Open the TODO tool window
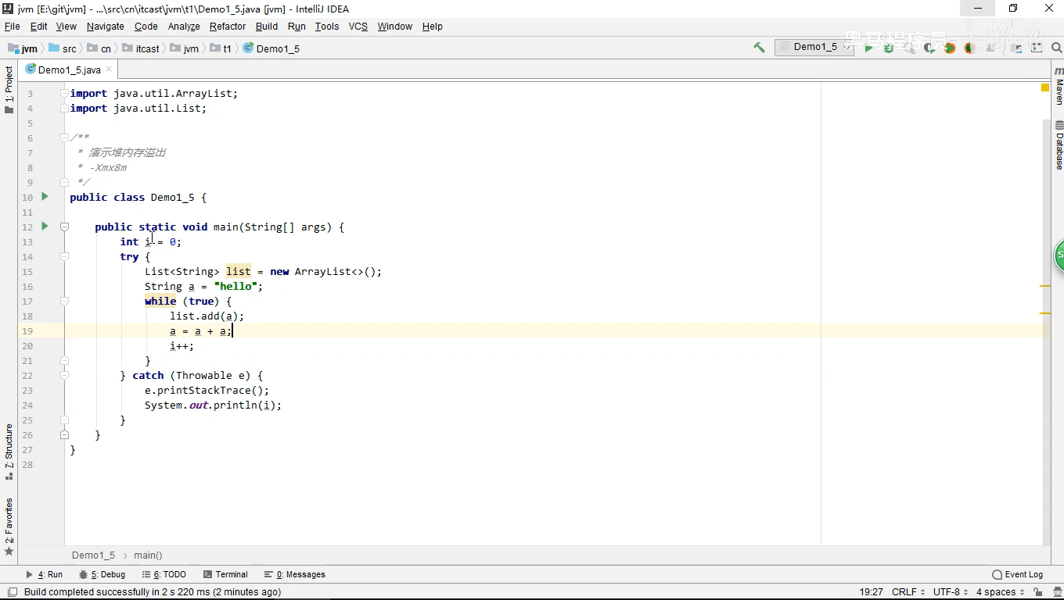 [x=164, y=574]
